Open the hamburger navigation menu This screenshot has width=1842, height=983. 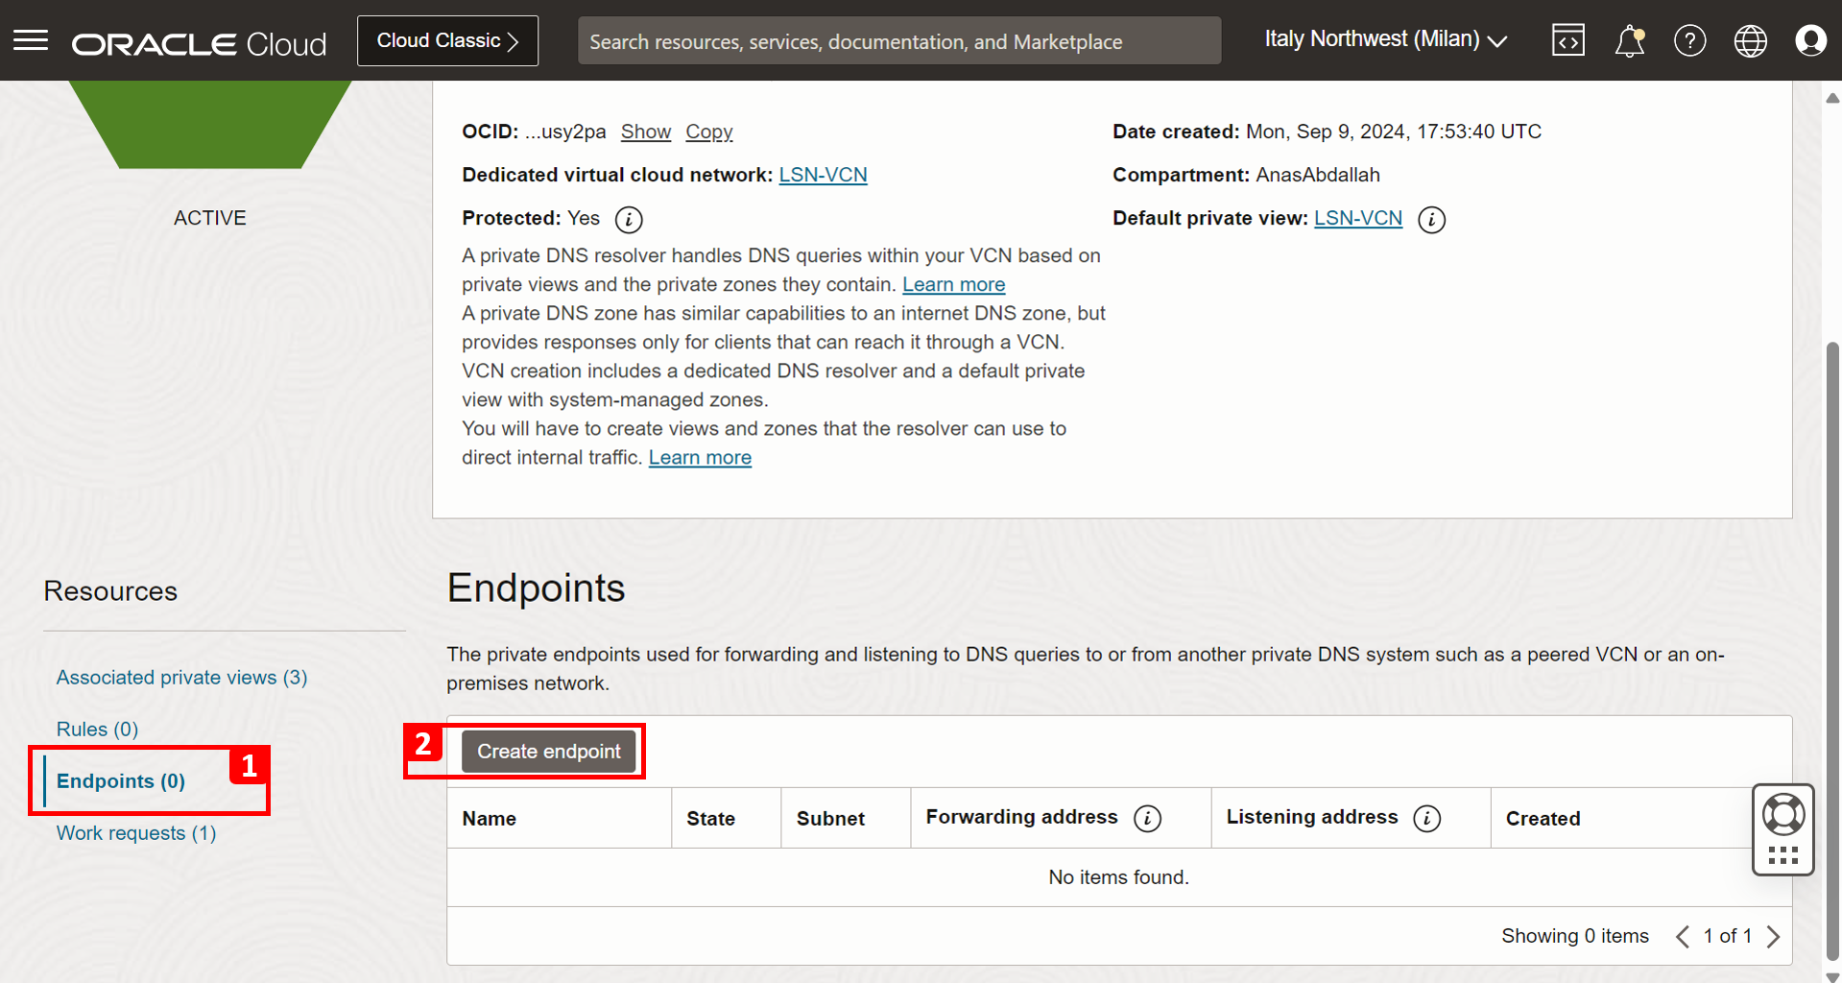point(31,40)
